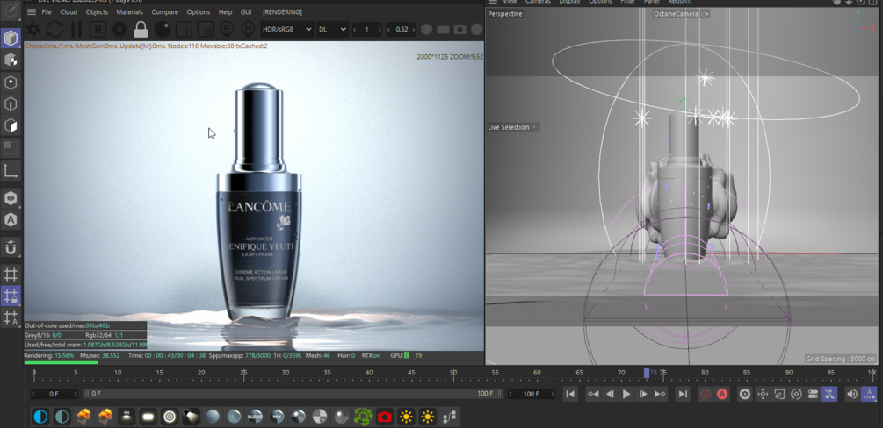Open Octane settings gear in Live Viewer
Screen dimensions: 883x428
(119, 29)
